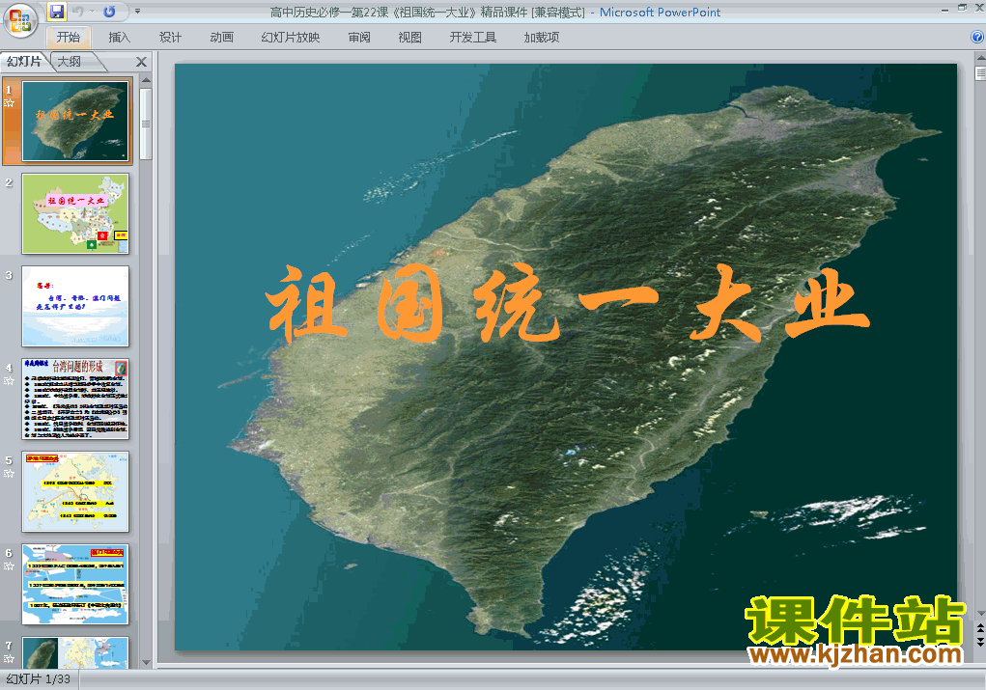Restore down the PowerPoint window
The width and height of the screenshot is (986, 690).
[x=962, y=8]
